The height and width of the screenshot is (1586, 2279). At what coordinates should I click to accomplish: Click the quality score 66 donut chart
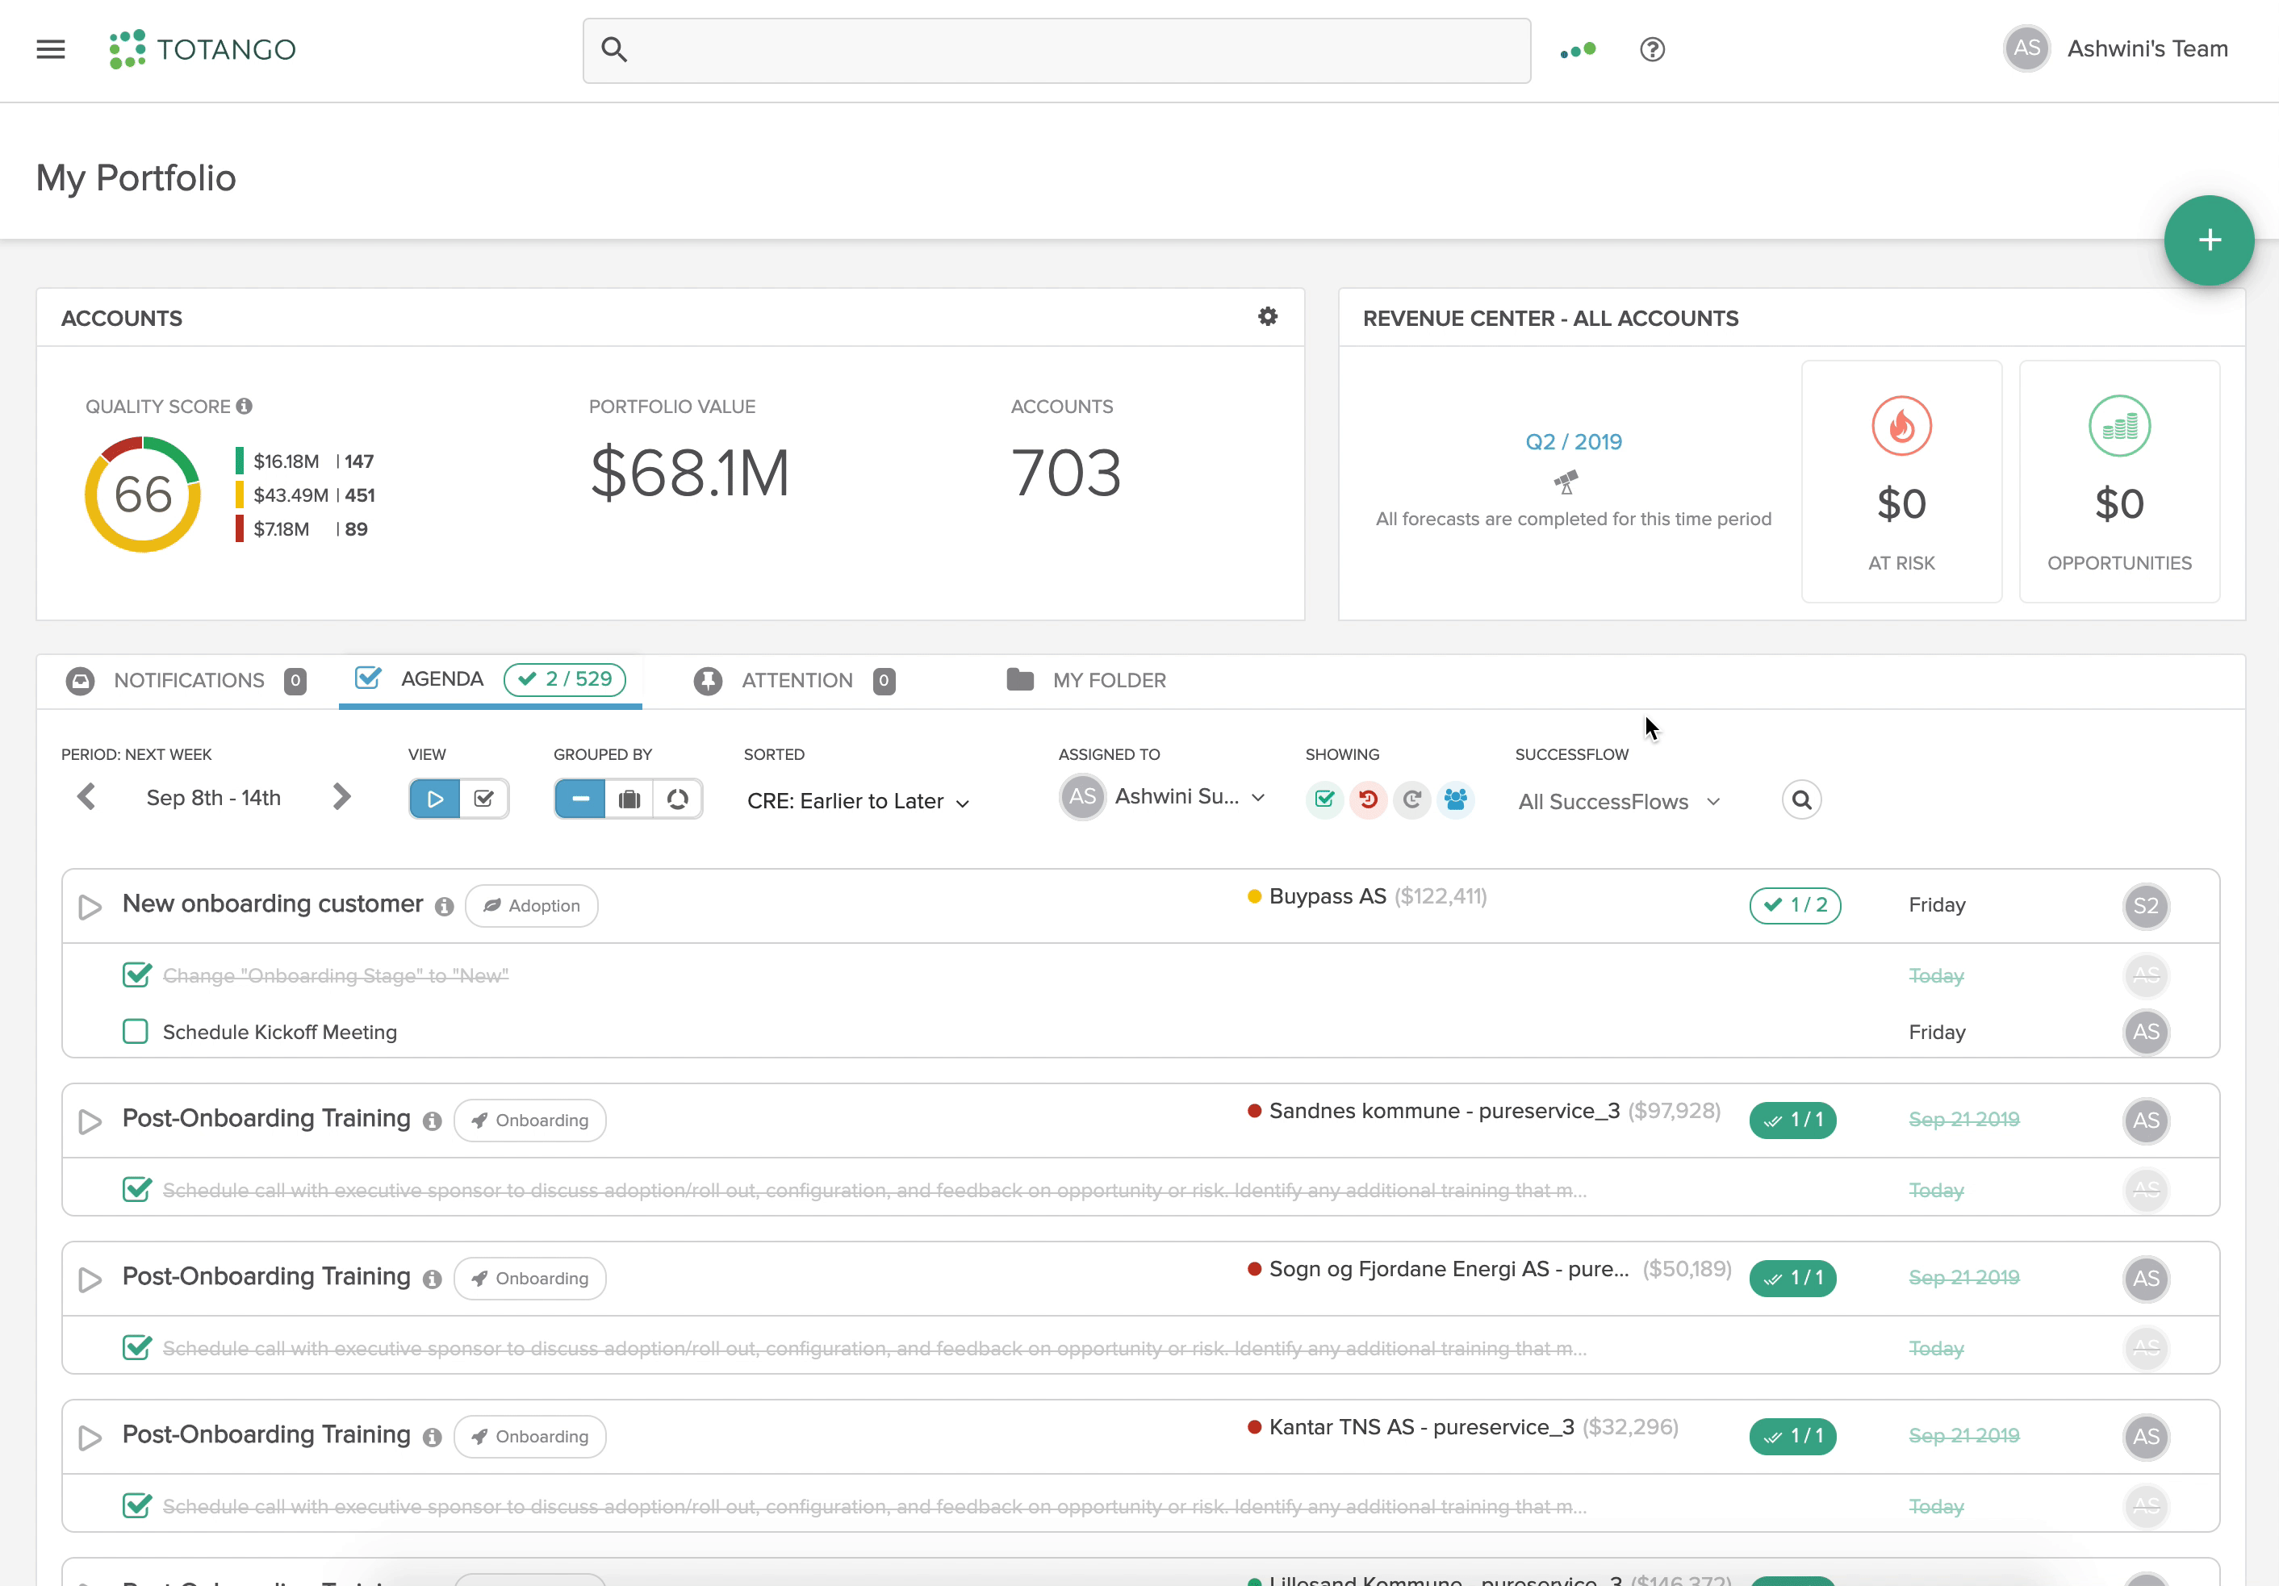[143, 495]
